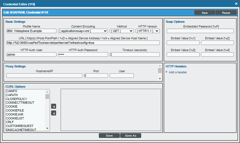Move selected CURL option right with » button
240x143 pixels.
click(x=54, y=106)
